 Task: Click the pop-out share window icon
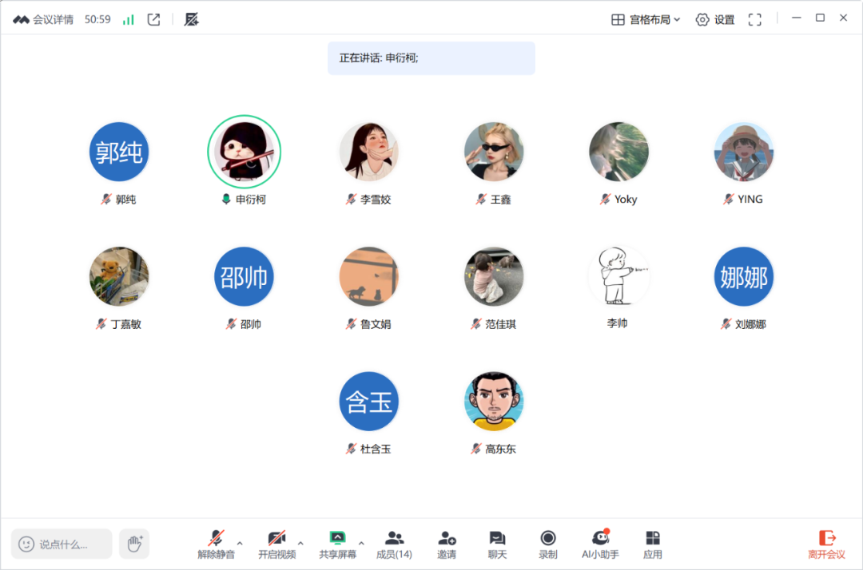coord(154,20)
